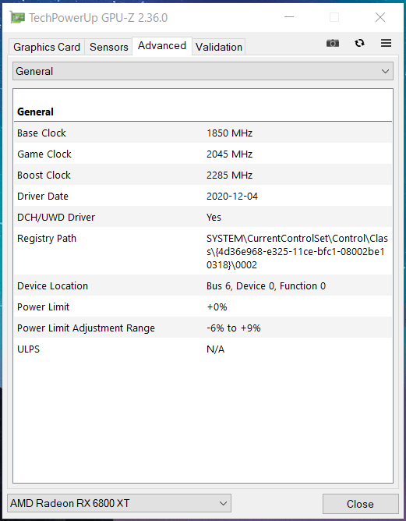The height and width of the screenshot is (521, 406).
Task: Select the Advanced tab
Action: [x=162, y=46]
